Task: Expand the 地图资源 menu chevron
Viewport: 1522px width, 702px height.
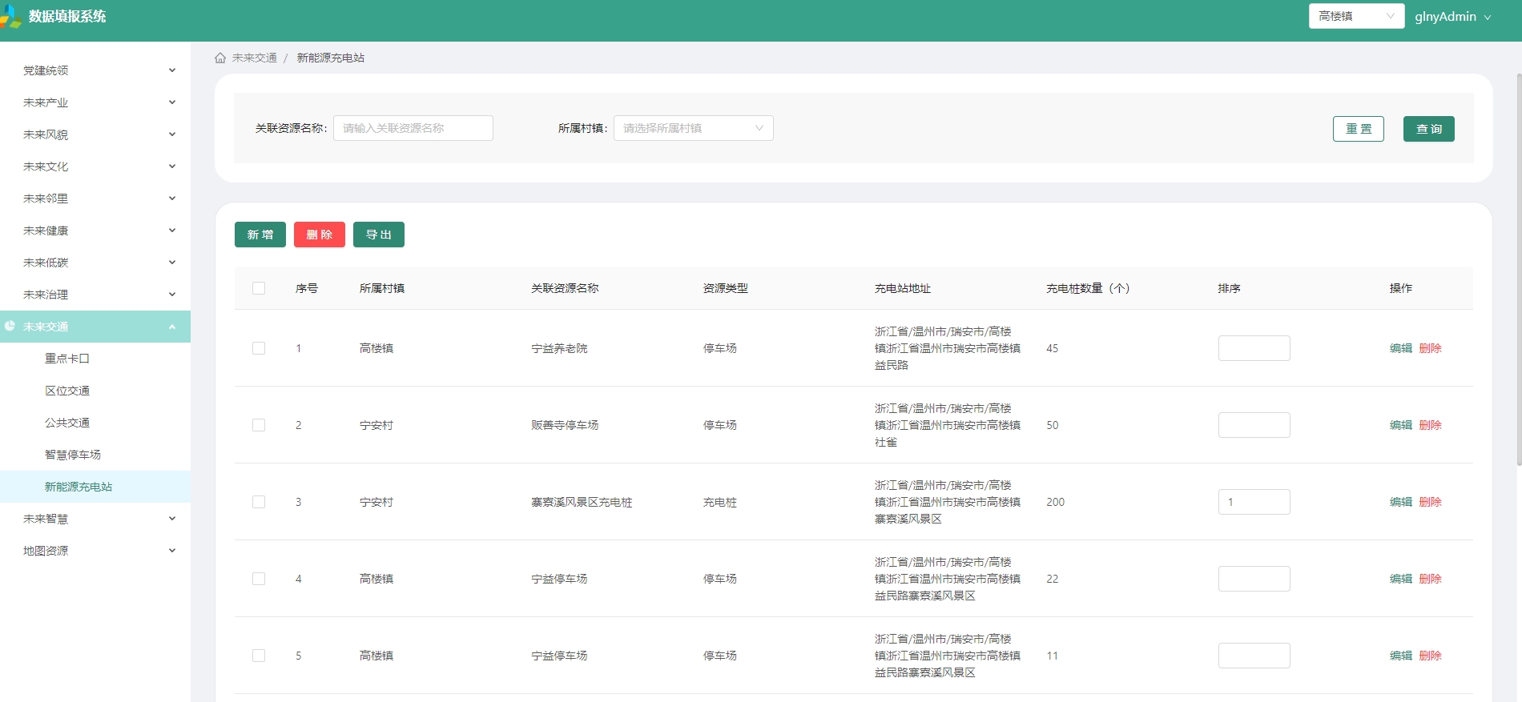Action: coord(171,551)
